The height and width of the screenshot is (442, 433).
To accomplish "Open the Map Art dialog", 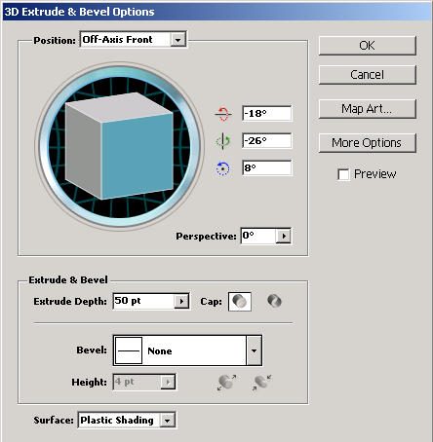I will 368,109.
